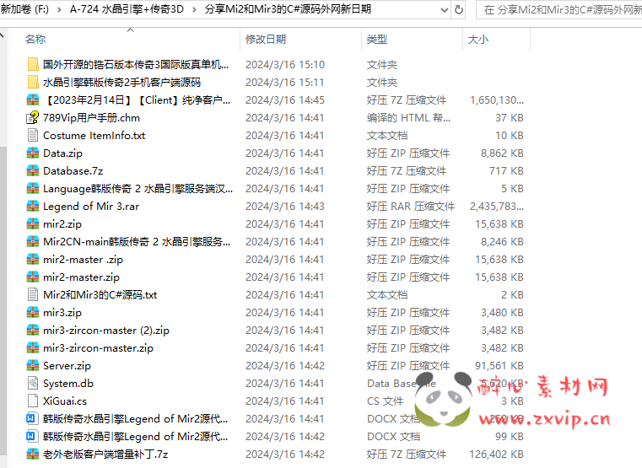Viewport: 642px width, 468px height.
Task: Click the archive icon of mir3-zircon-master.zip
Action: (33, 347)
